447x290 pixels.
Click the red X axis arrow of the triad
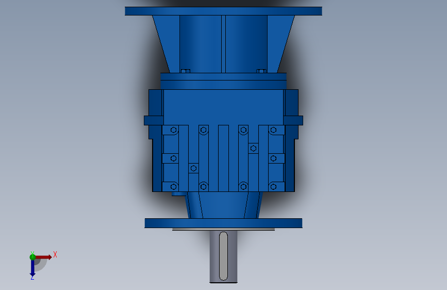[x=43, y=257]
